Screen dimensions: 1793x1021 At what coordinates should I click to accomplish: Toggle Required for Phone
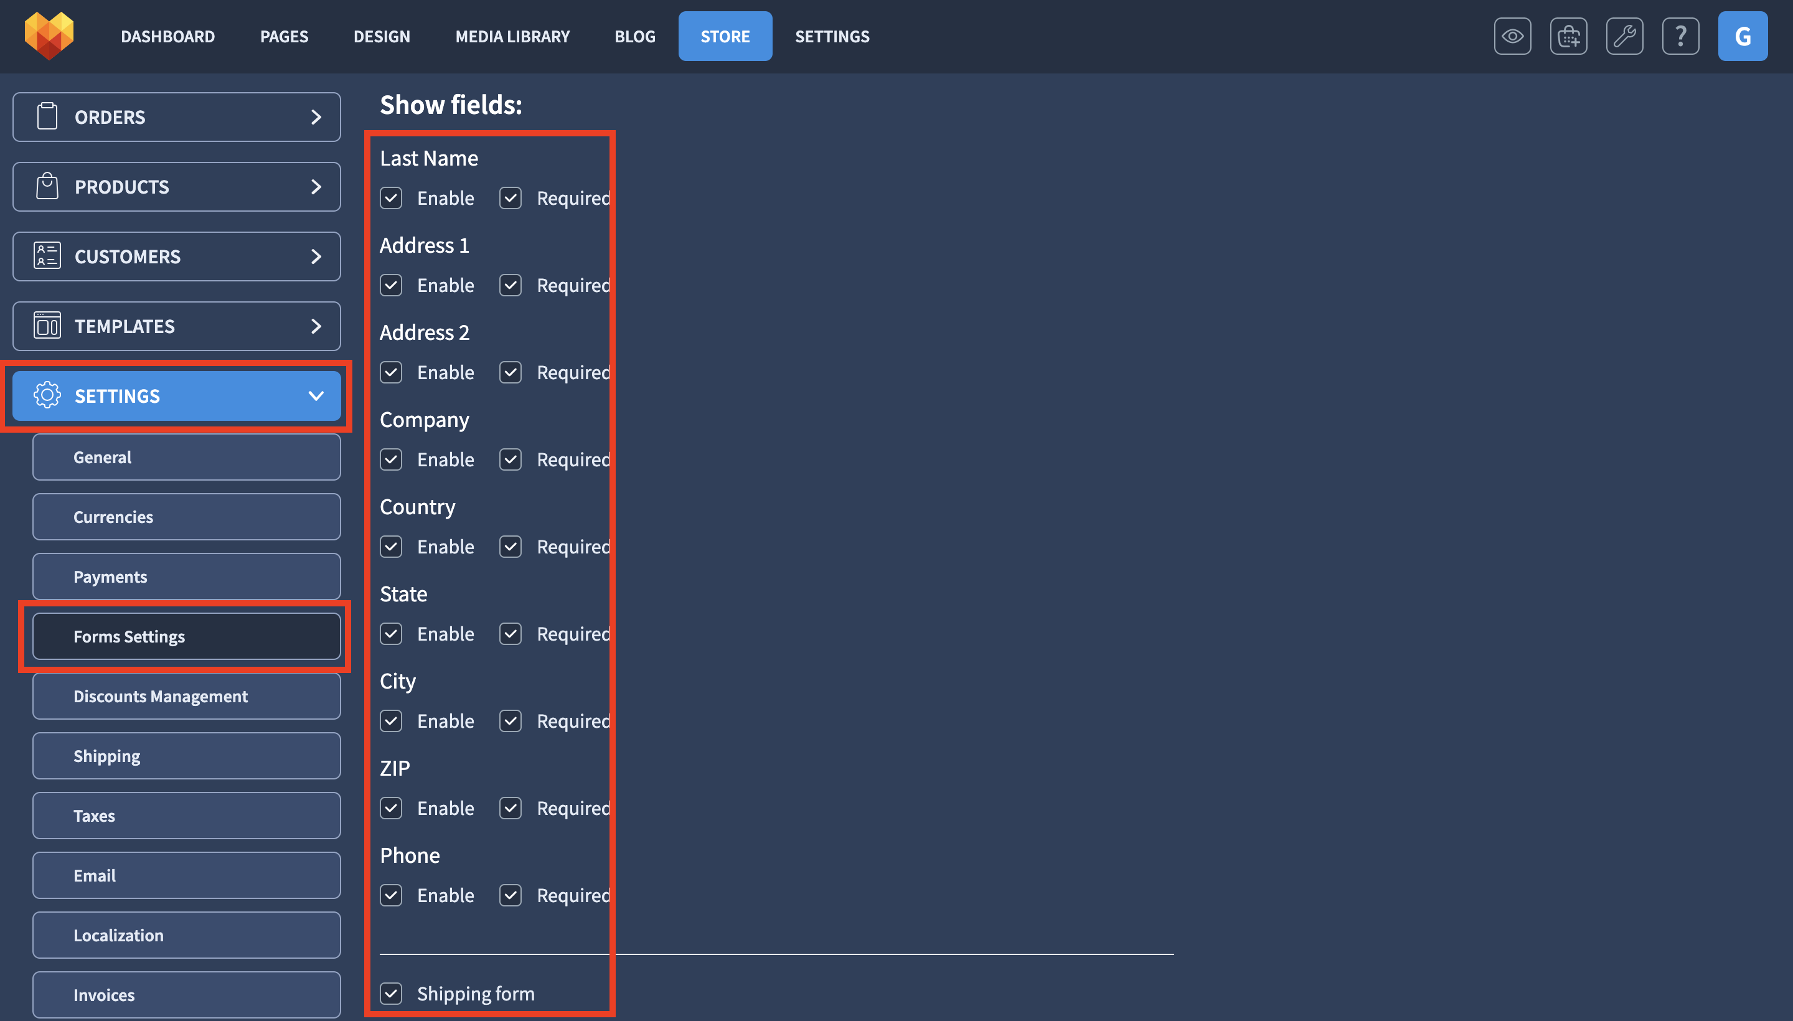pyautogui.click(x=511, y=895)
